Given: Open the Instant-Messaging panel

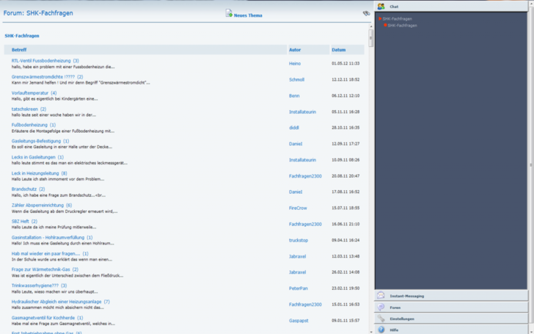Looking at the screenshot, I should [407, 296].
